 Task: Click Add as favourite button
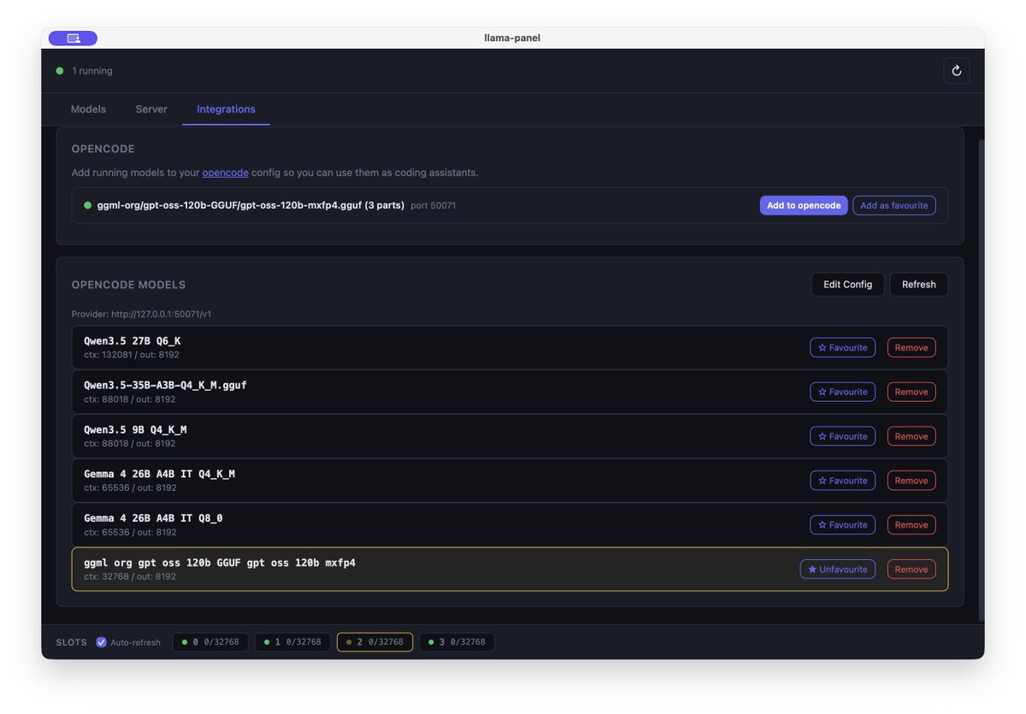pyautogui.click(x=894, y=205)
